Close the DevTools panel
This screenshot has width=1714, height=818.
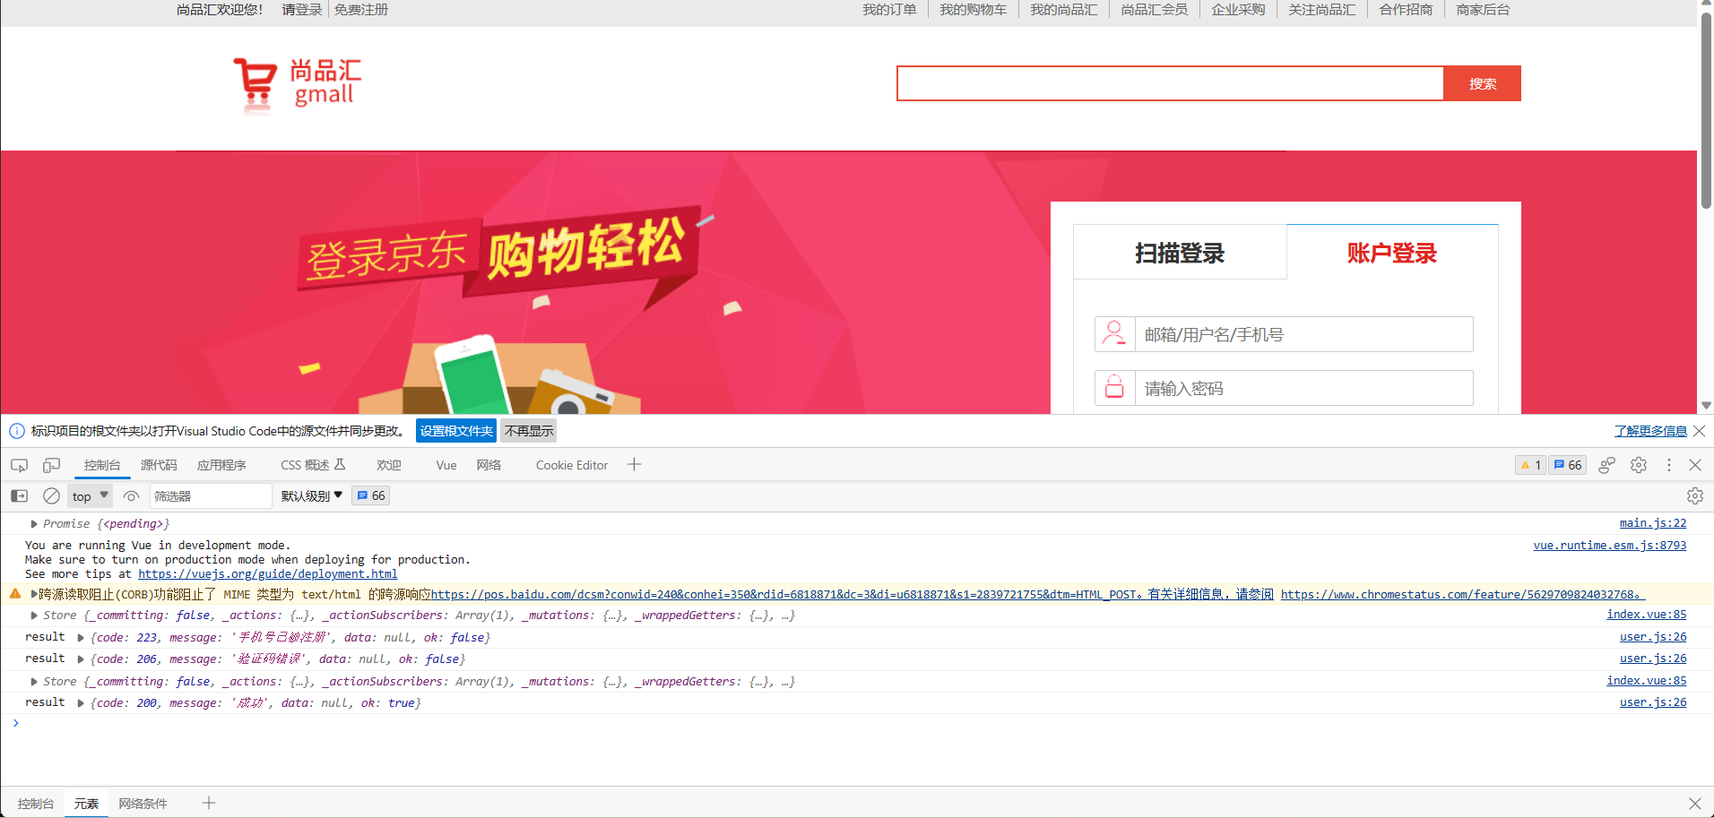1694,465
